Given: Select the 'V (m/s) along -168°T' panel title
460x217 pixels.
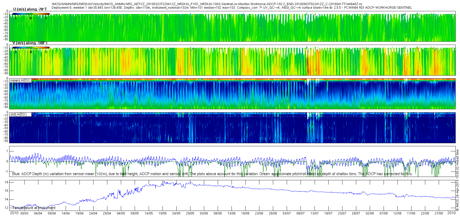Looking at the screenshot, I should point(30,43).
